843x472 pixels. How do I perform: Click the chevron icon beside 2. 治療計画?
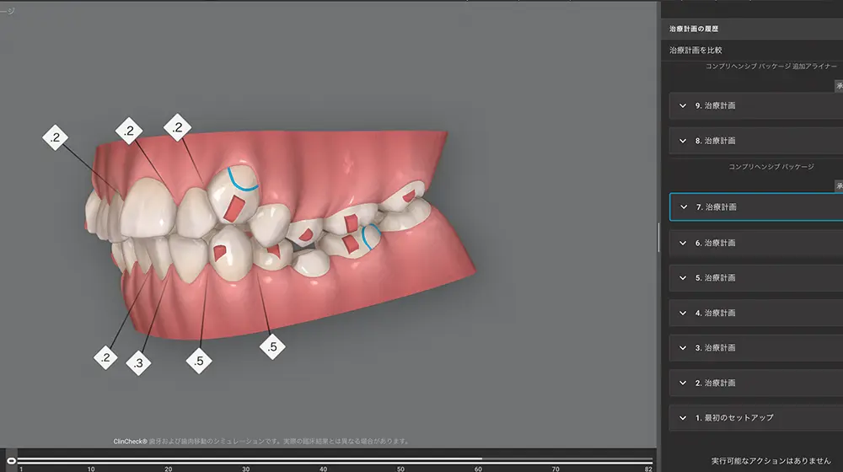pyautogui.click(x=683, y=383)
